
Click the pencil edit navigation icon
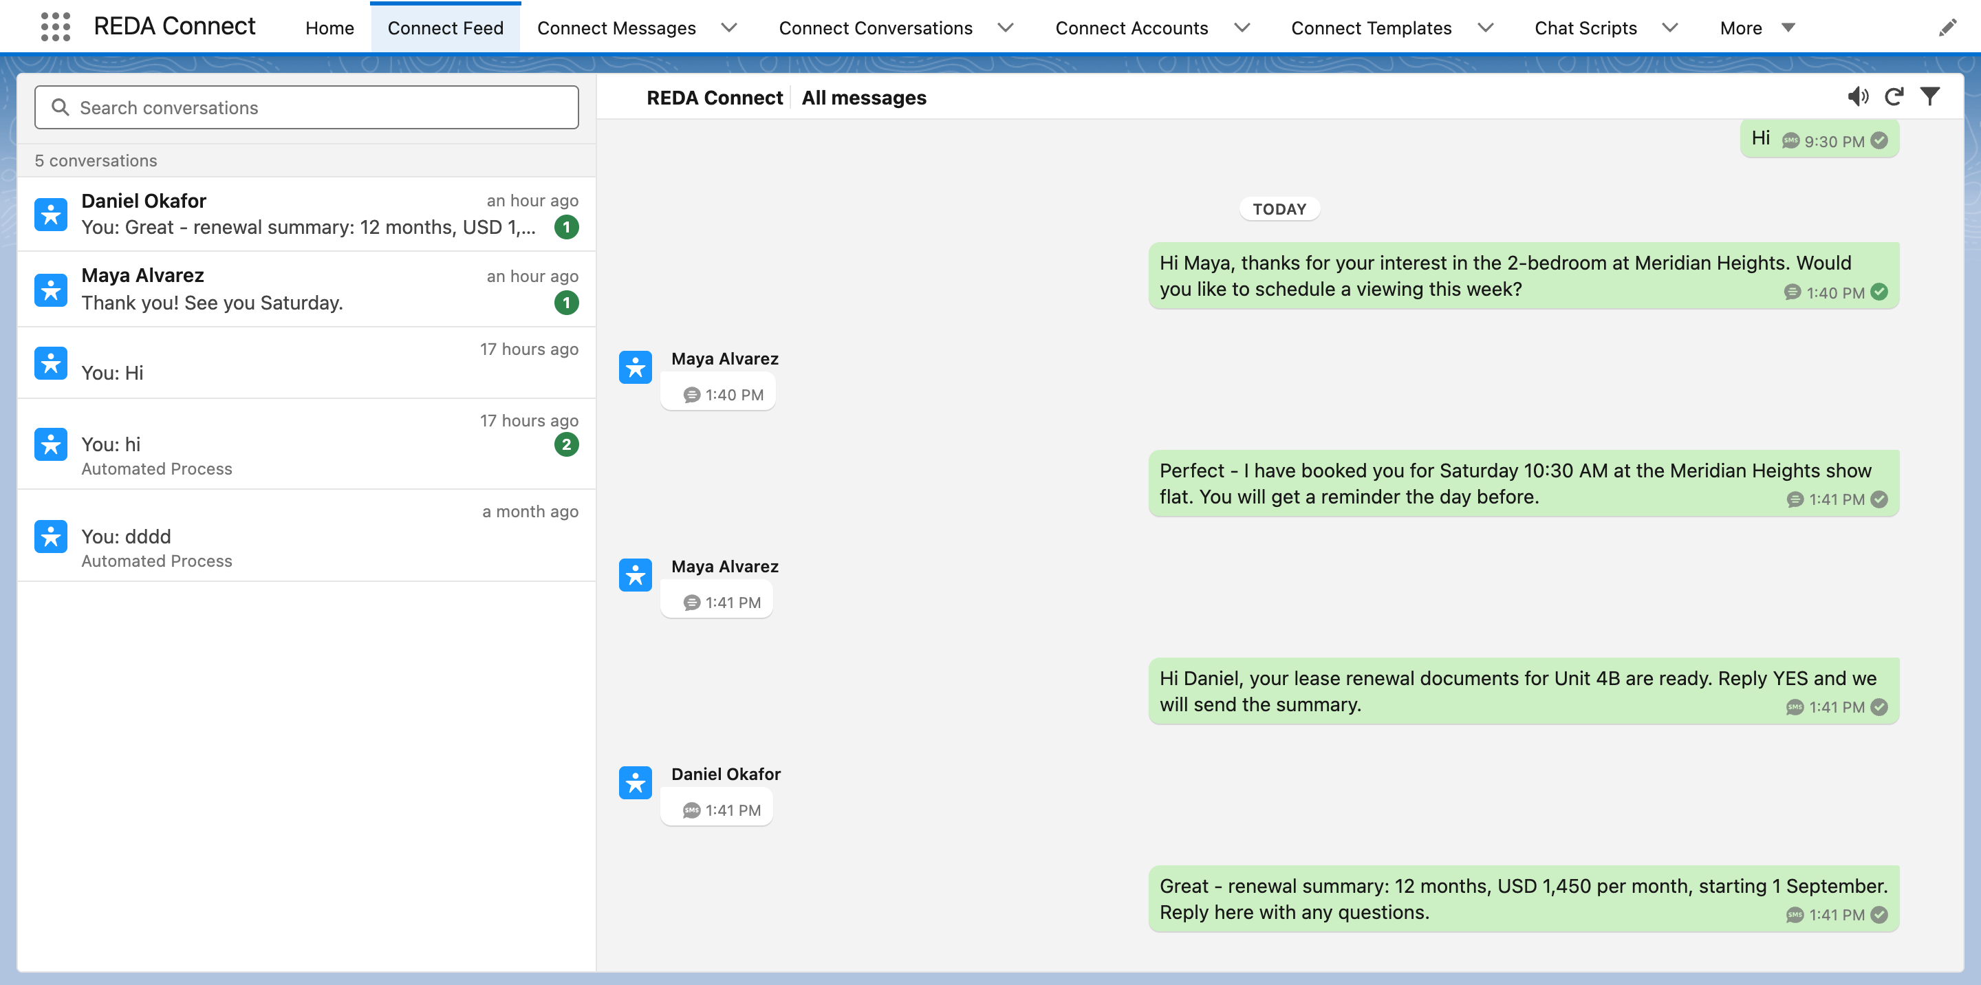pyautogui.click(x=1947, y=28)
